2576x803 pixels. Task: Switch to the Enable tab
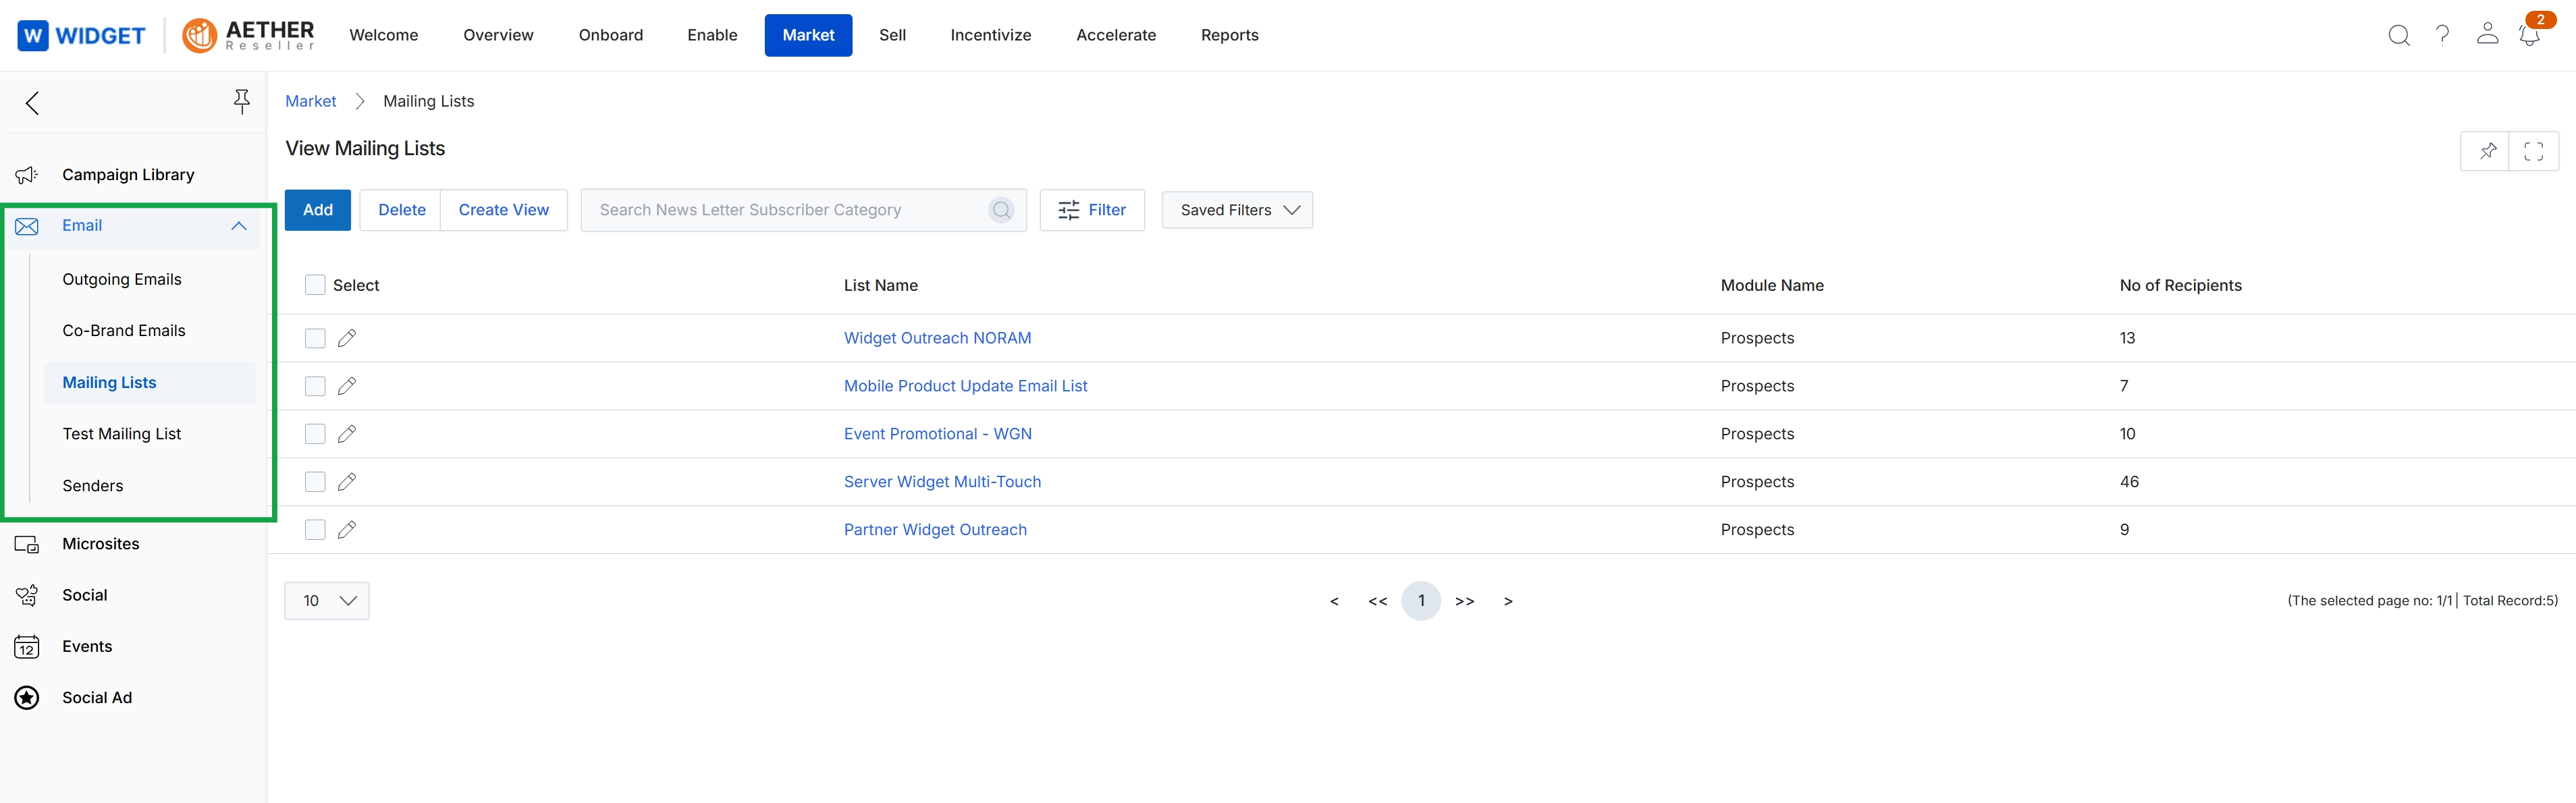coord(712,36)
